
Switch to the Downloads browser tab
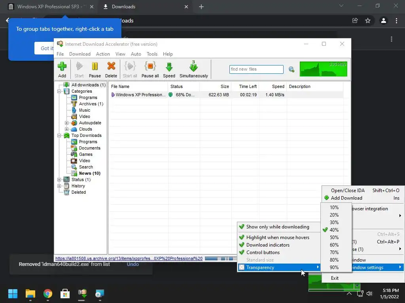click(x=145, y=7)
